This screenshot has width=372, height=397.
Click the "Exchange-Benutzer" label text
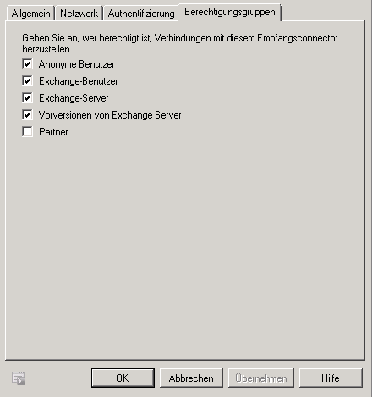point(79,81)
